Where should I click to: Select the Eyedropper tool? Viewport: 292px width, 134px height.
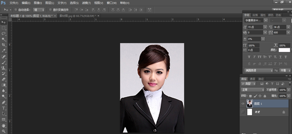pos(4,51)
